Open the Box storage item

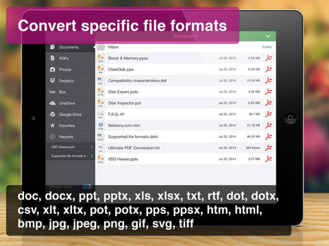pos(71,92)
